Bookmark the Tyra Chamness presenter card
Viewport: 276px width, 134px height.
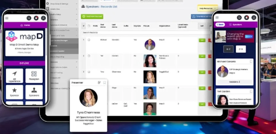coord(104,83)
